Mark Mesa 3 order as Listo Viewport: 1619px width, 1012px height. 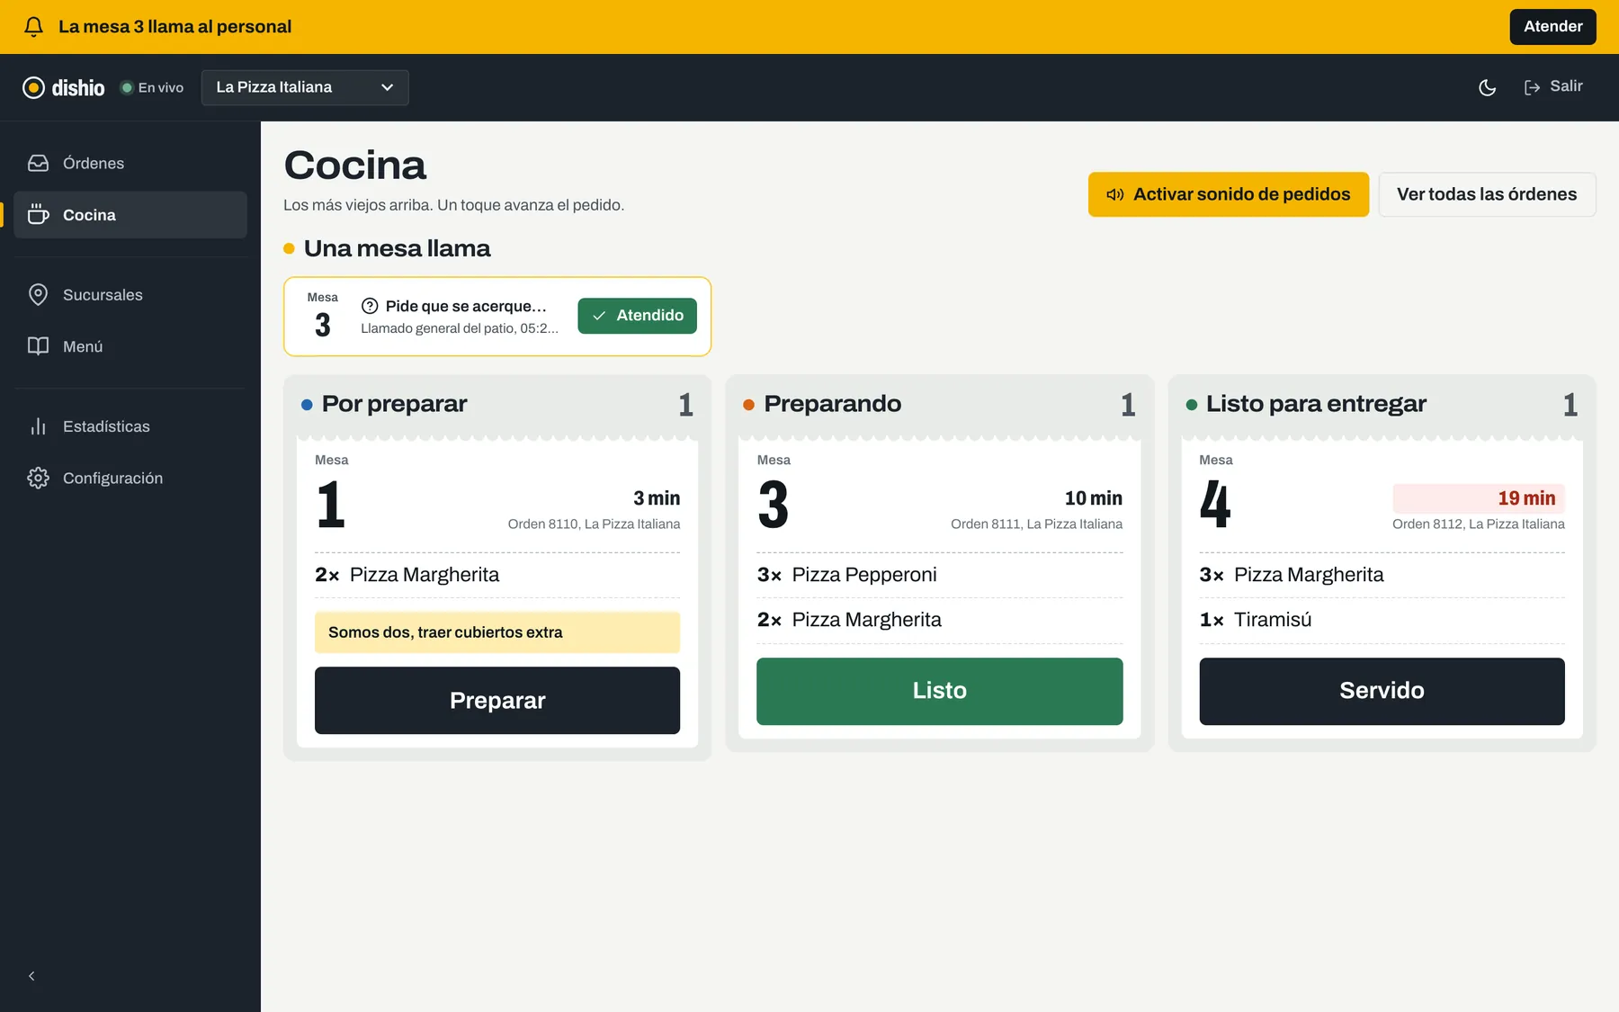click(x=939, y=691)
